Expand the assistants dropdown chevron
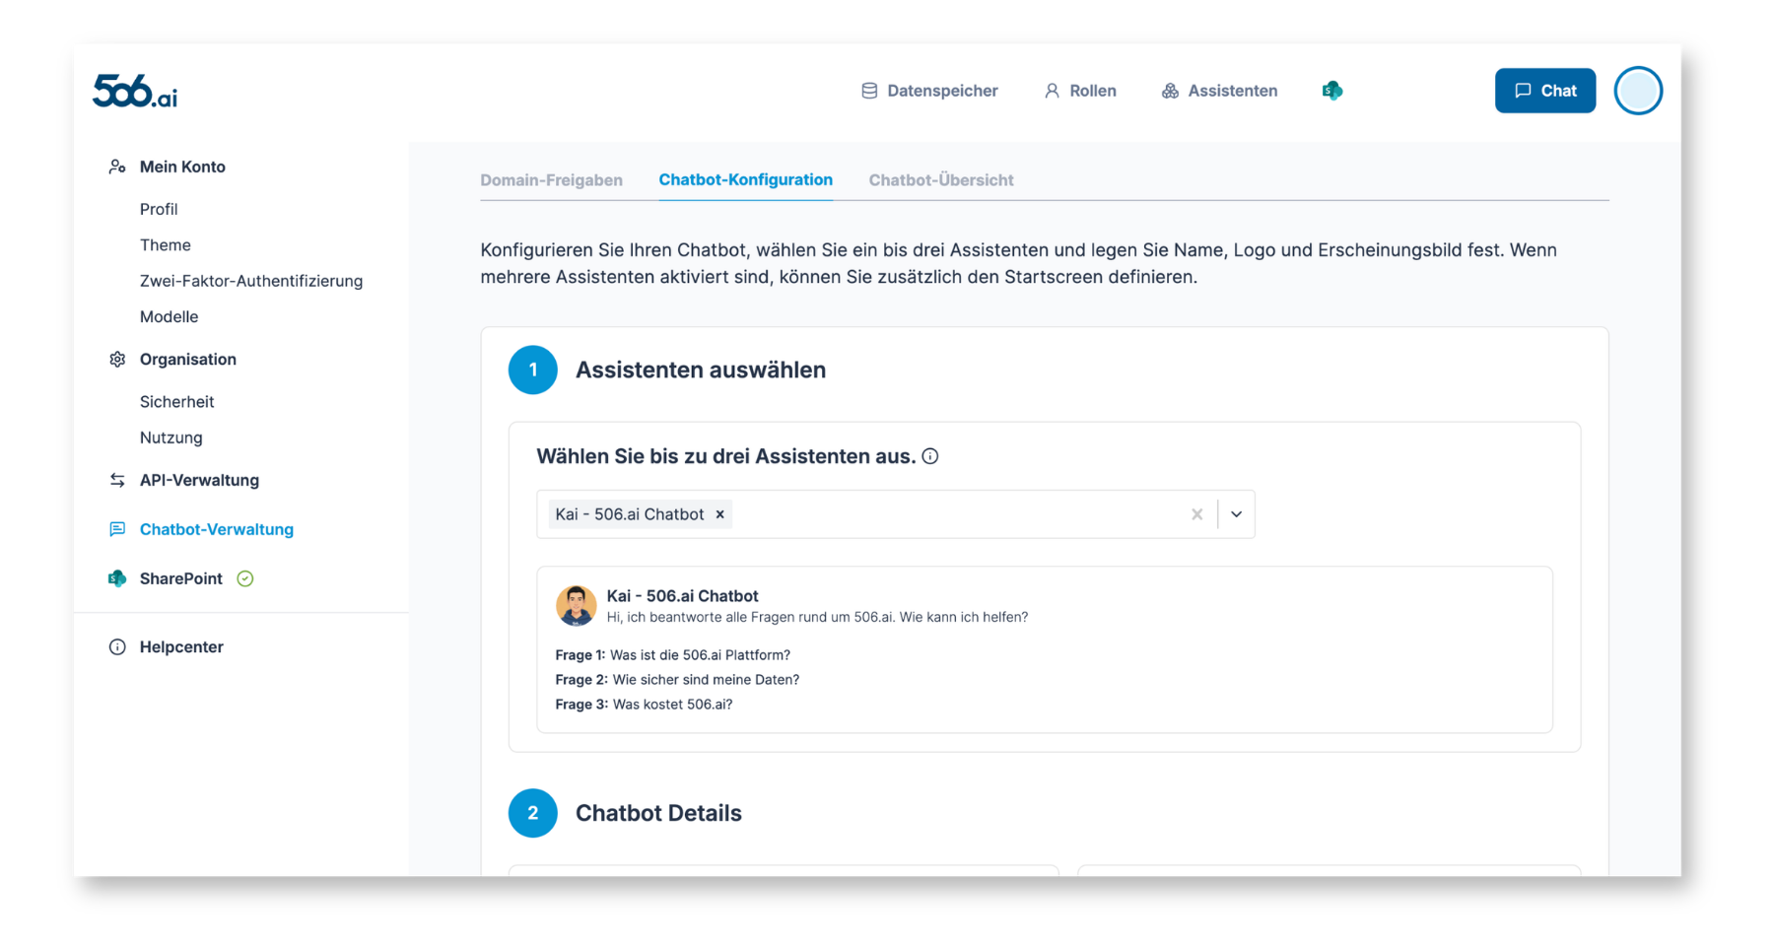Image resolution: width=1774 pixels, height=946 pixels. (x=1236, y=514)
